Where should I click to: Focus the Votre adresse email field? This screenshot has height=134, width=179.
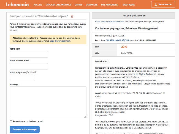click(29, 66)
